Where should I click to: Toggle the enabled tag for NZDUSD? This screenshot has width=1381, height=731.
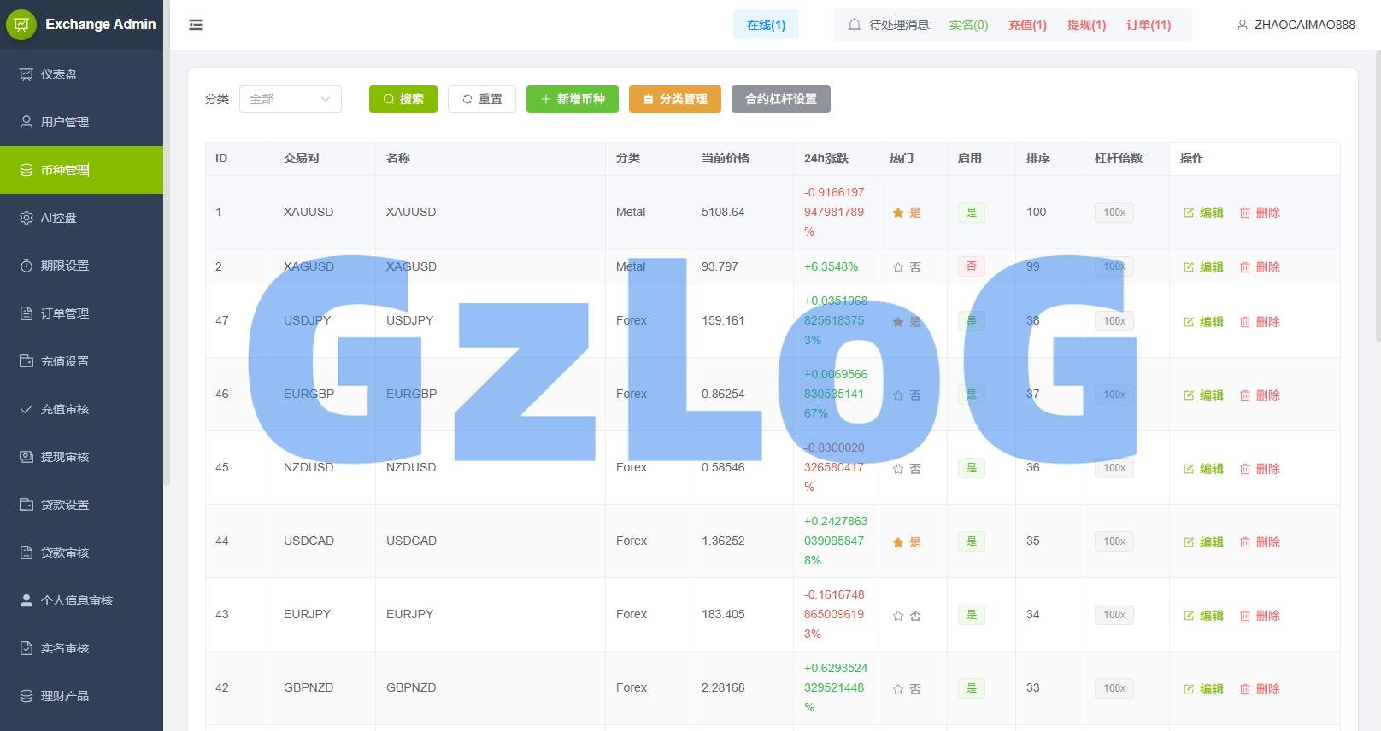point(972,468)
